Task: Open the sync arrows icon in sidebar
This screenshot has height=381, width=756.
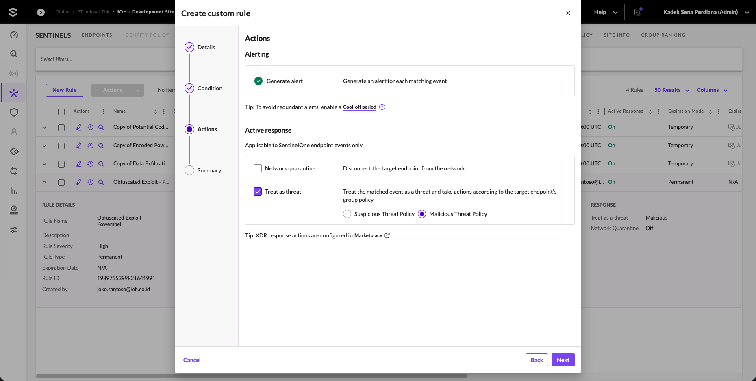Action: click(14, 171)
